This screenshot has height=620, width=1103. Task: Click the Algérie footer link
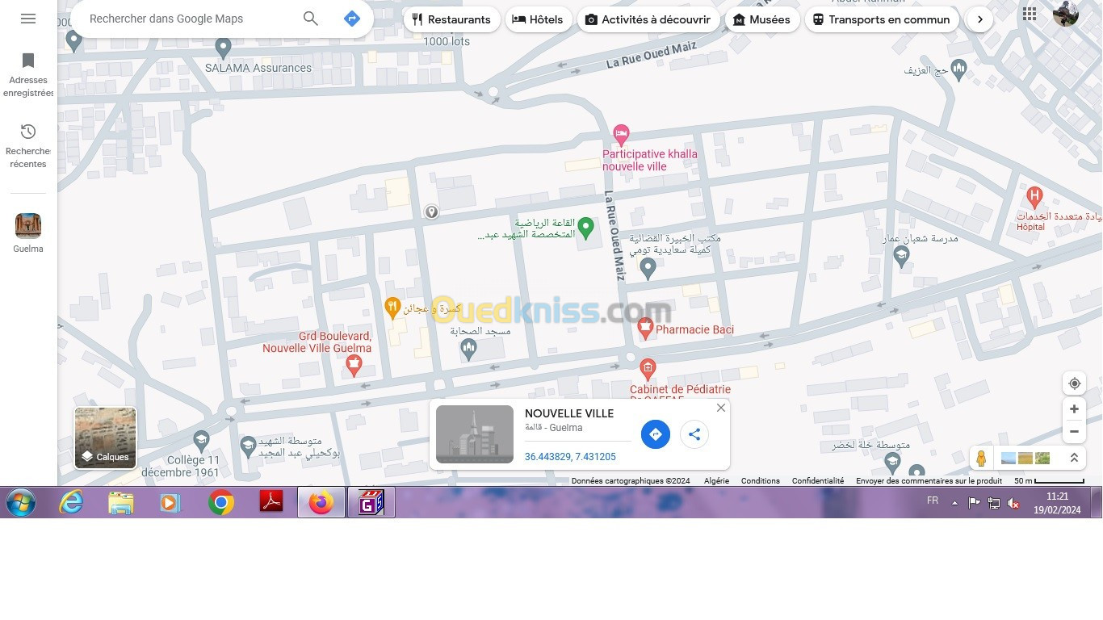(x=716, y=480)
